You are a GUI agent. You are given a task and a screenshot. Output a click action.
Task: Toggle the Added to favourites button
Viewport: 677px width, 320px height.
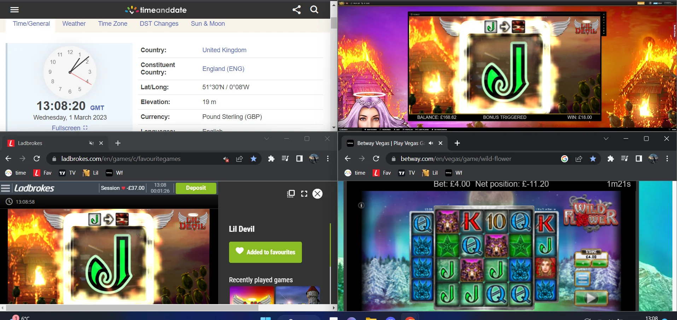[x=265, y=252]
